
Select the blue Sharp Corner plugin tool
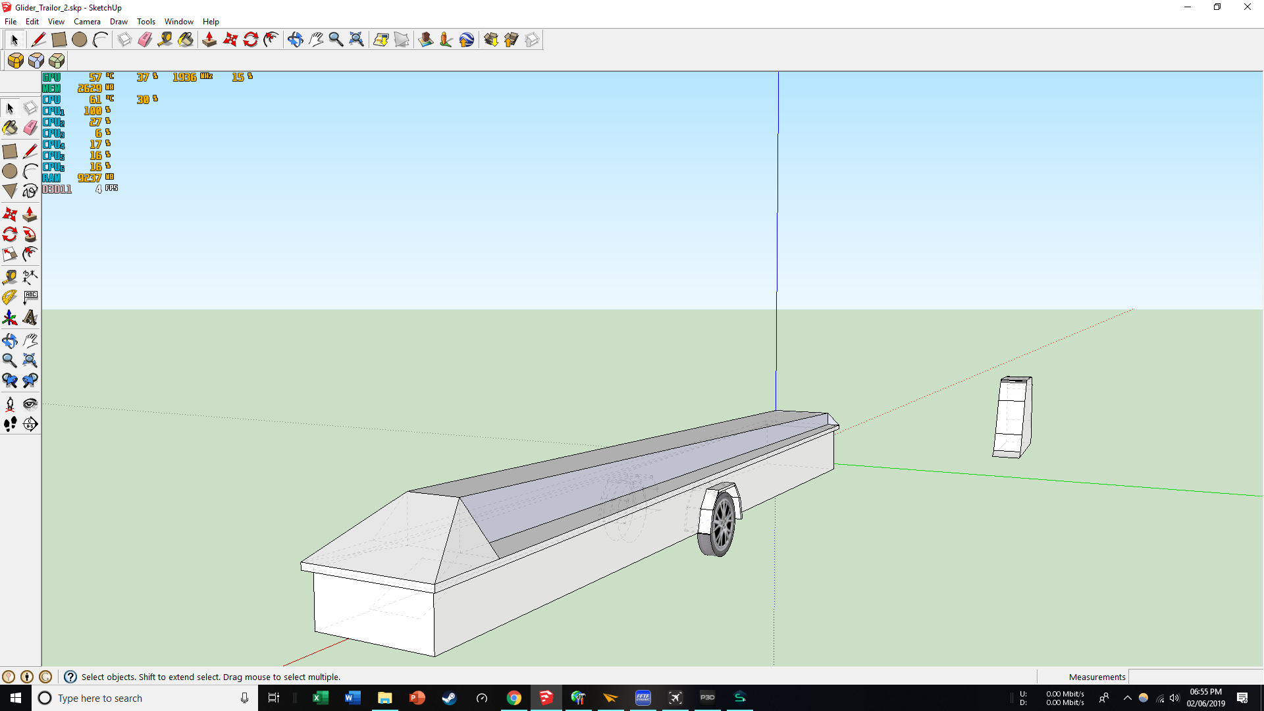tap(36, 61)
